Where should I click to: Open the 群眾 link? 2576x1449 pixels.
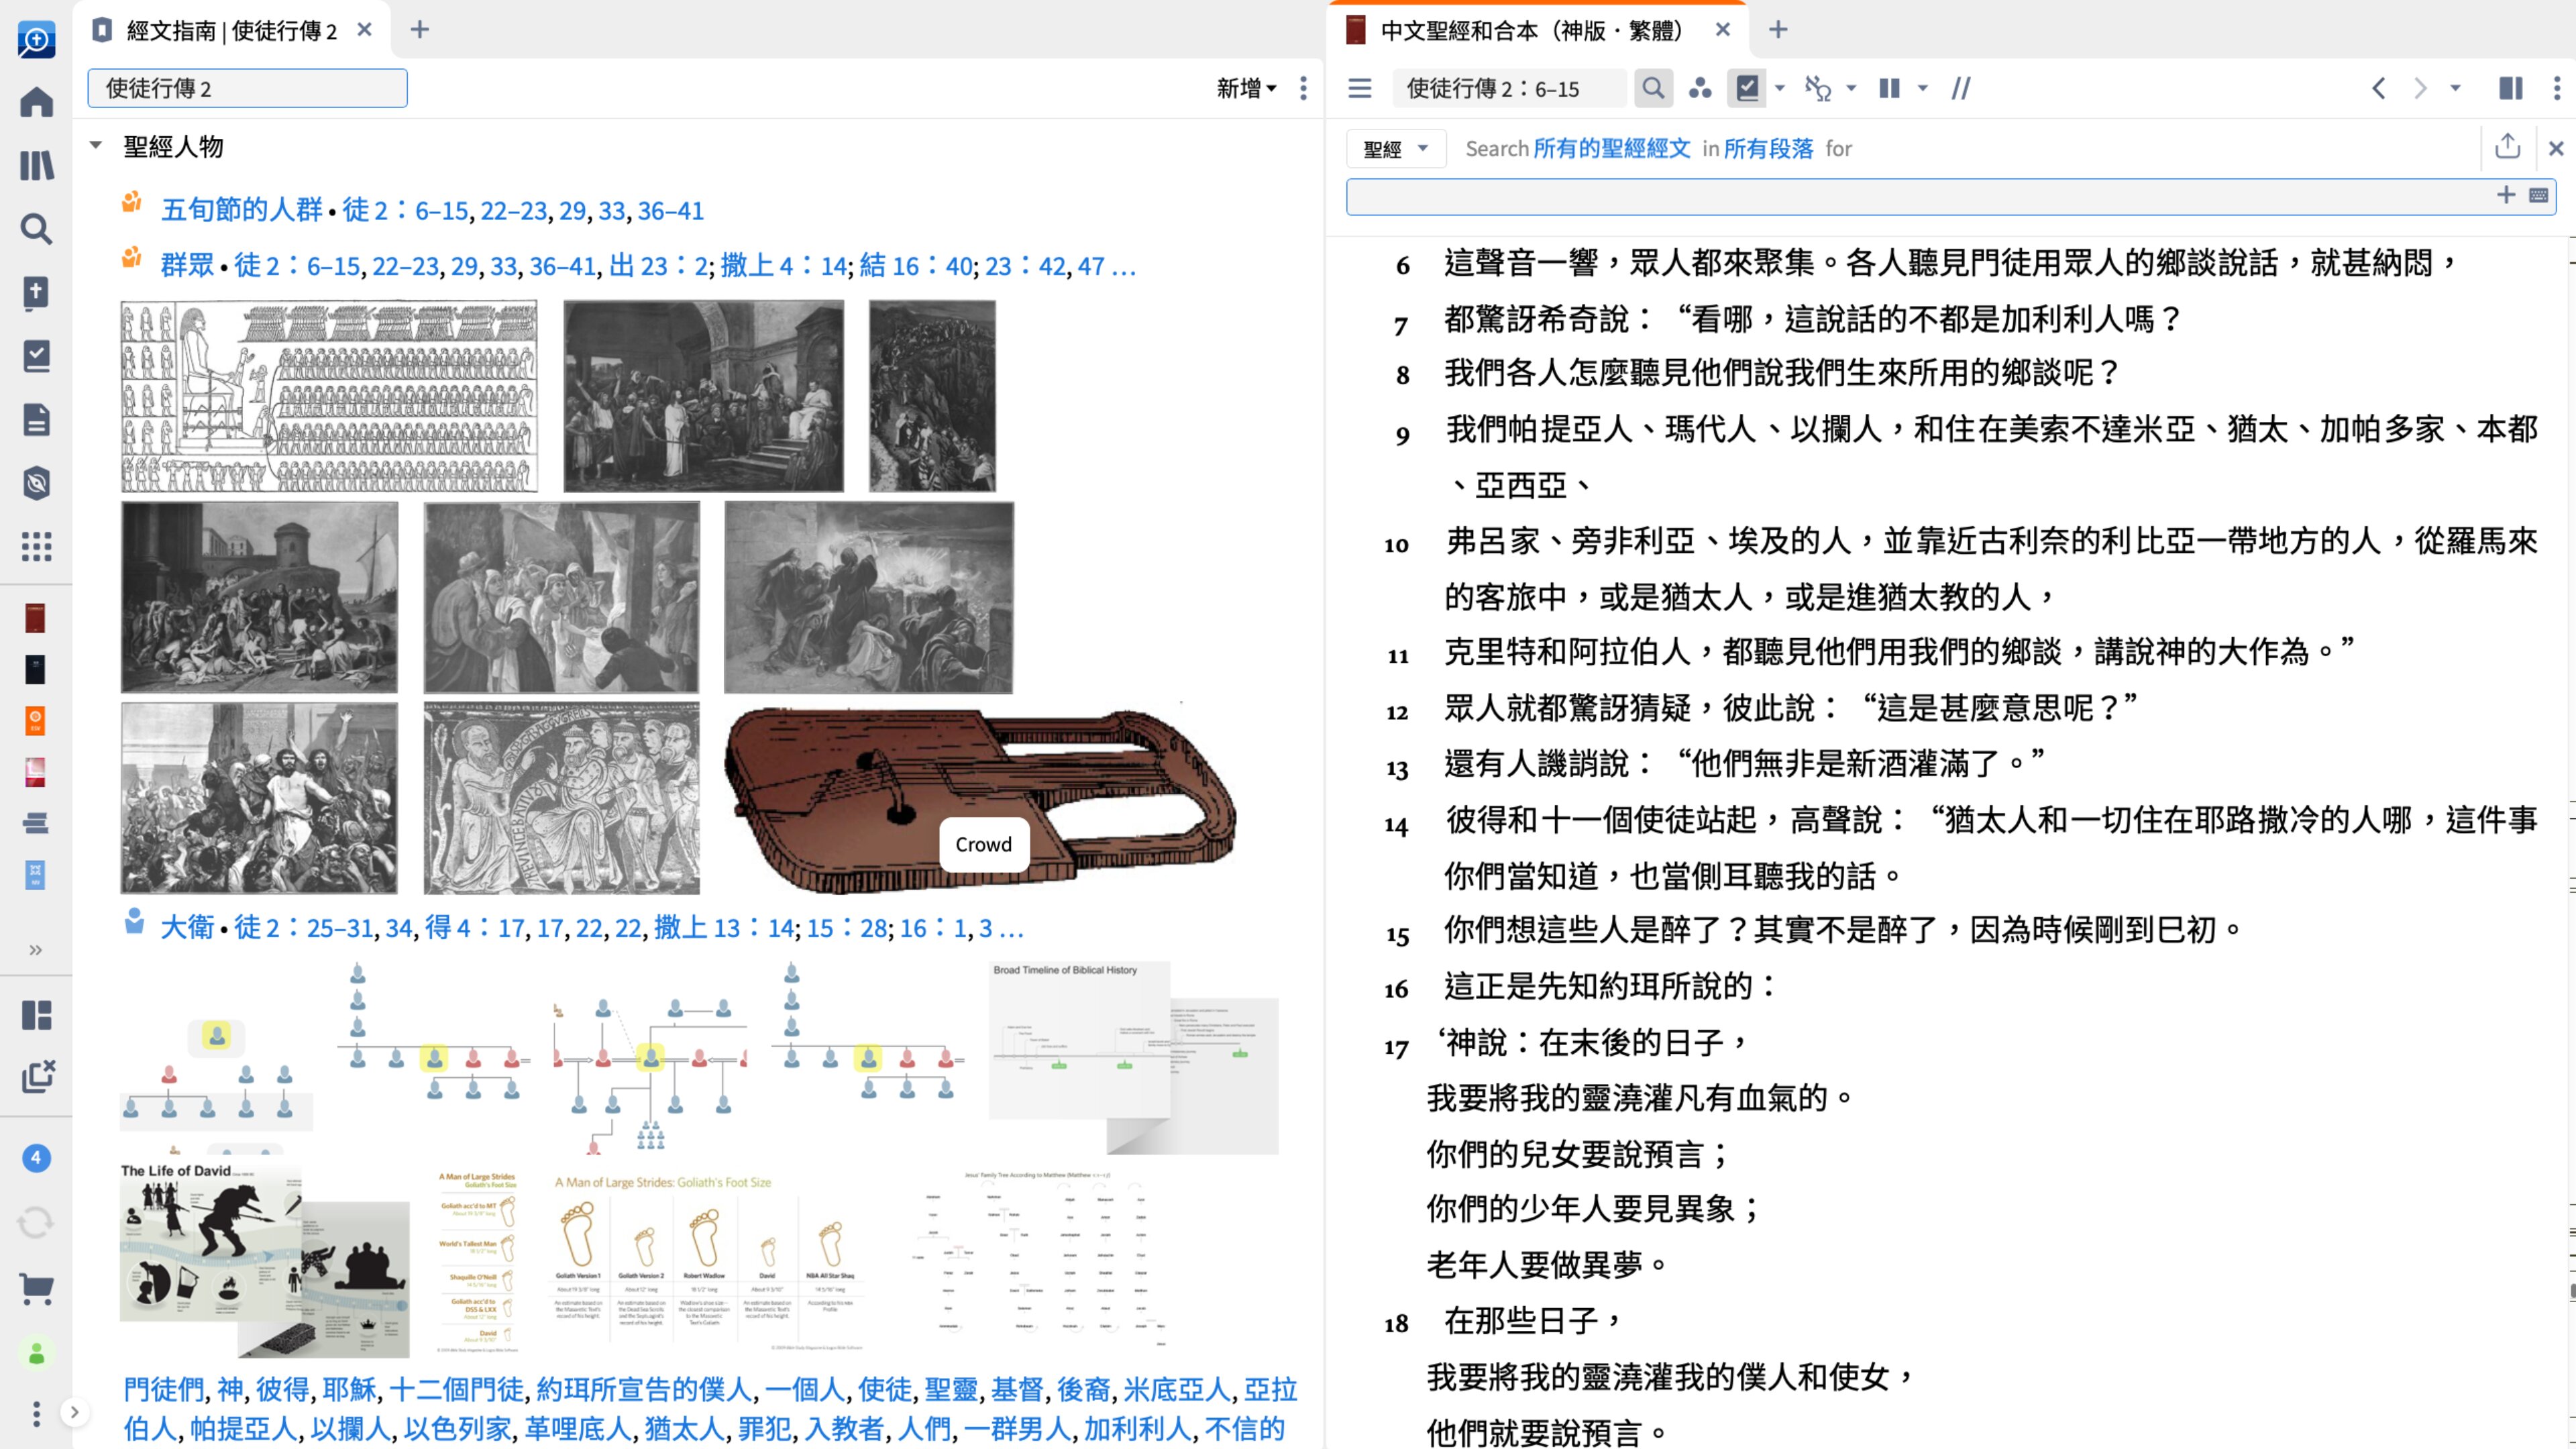click(x=187, y=265)
